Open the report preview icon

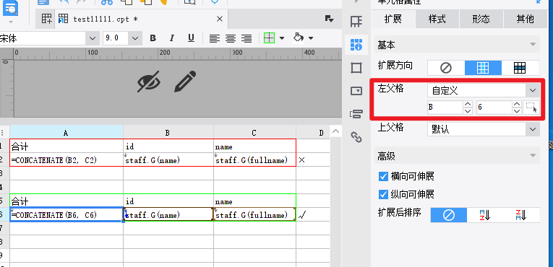coord(11,9)
